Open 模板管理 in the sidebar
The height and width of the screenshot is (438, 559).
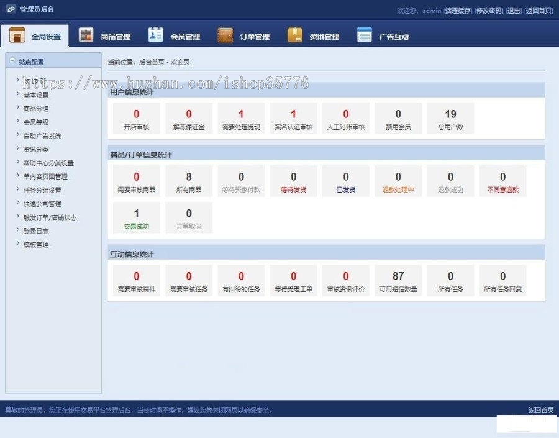click(x=36, y=244)
